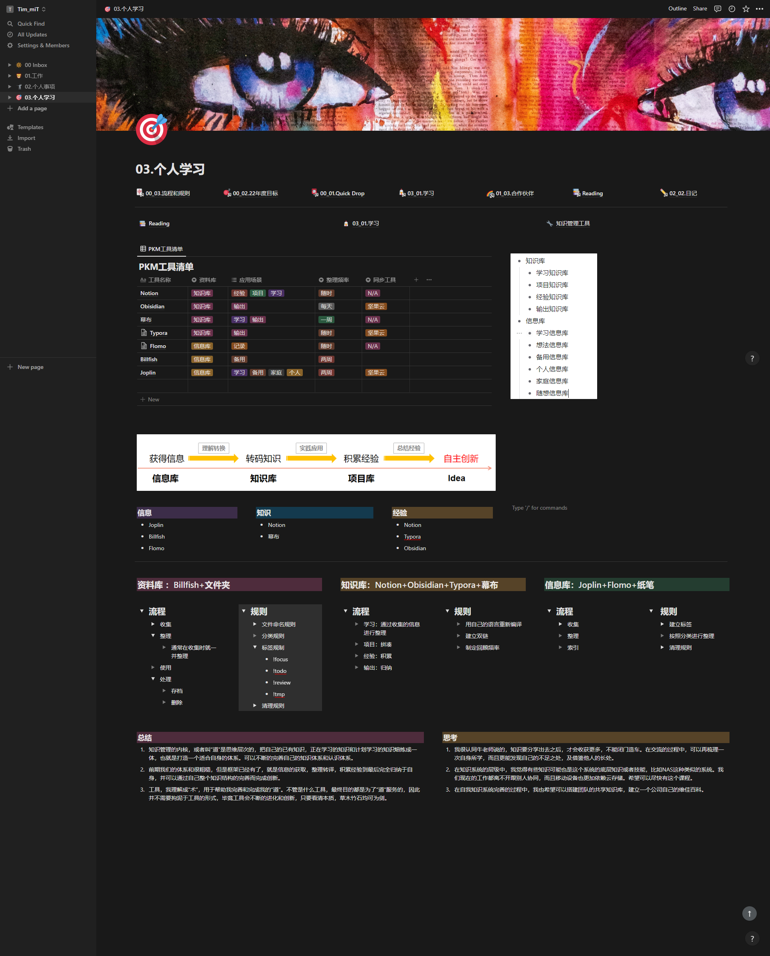This screenshot has width=770, height=956.
Task: Expand 索引 toggle under 信息库 流程
Action: (561, 647)
